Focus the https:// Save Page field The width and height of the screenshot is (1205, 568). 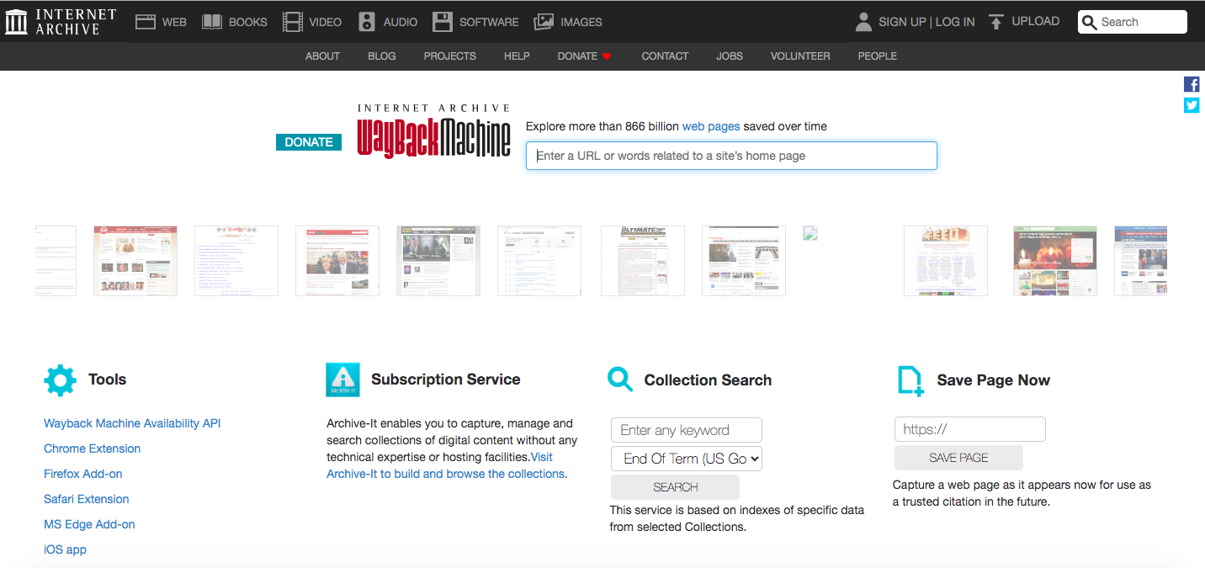point(969,429)
